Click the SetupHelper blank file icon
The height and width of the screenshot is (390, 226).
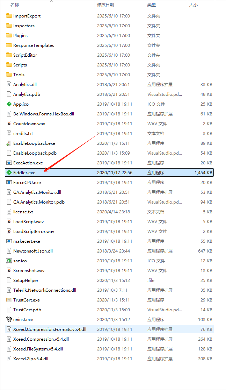pyautogui.click(x=9, y=280)
